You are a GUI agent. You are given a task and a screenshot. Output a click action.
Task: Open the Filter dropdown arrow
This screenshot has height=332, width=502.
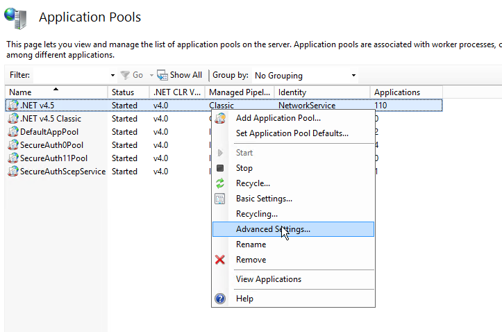(x=112, y=75)
